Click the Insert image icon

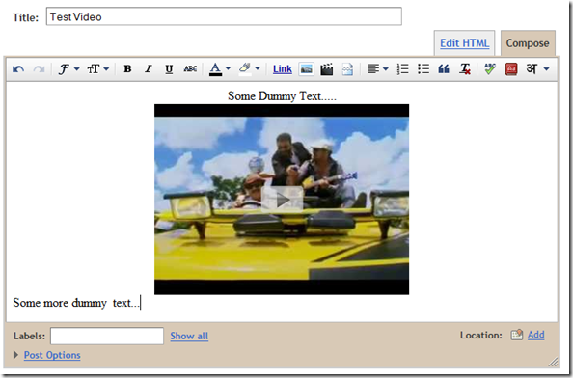click(306, 69)
